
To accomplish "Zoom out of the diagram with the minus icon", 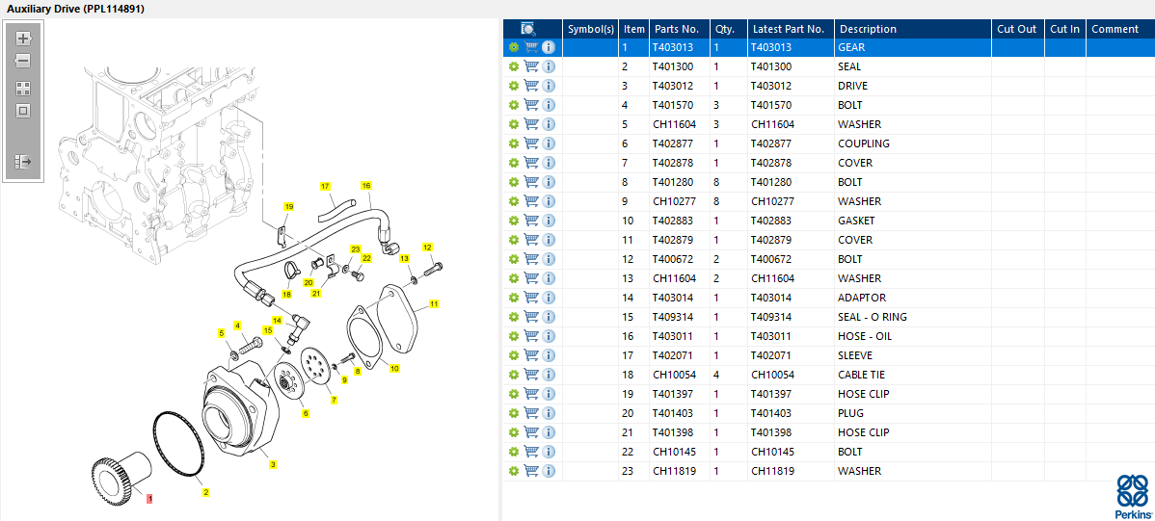I will pos(23,61).
